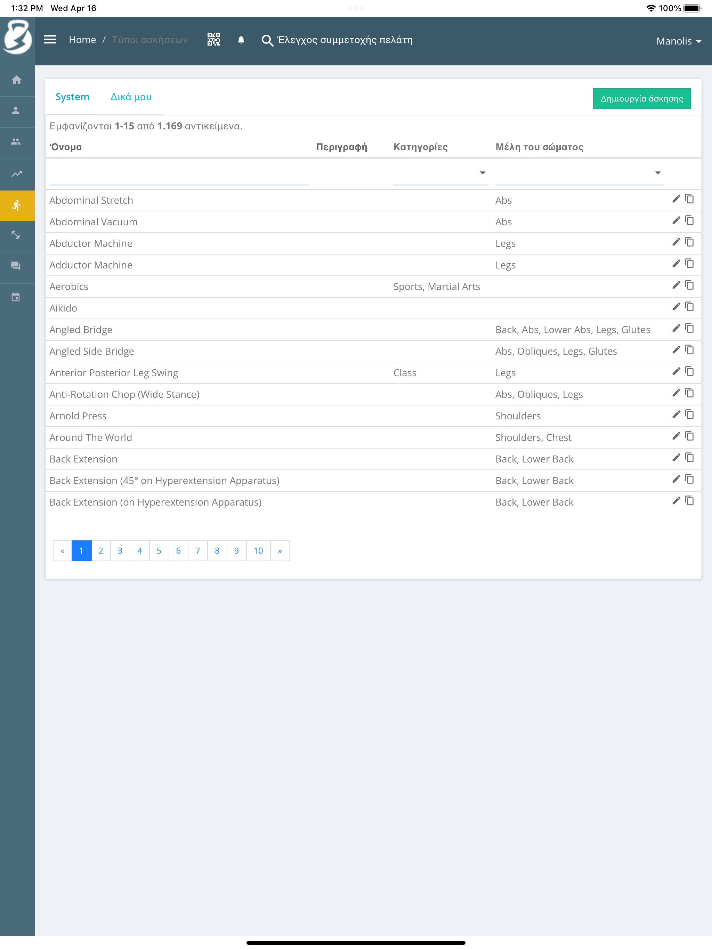
Task: Click current page 1 in pagination
Action: click(x=81, y=550)
